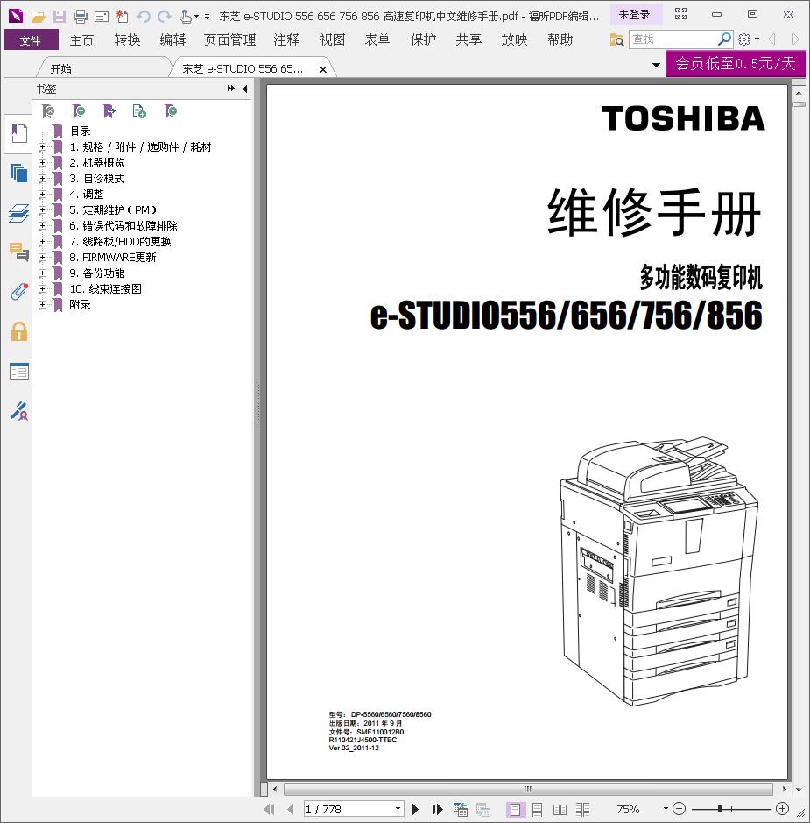The width and height of the screenshot is (810, 823).
Task: Switch to the 保护 ribbon tab
Action: click(x=423, y=40)
